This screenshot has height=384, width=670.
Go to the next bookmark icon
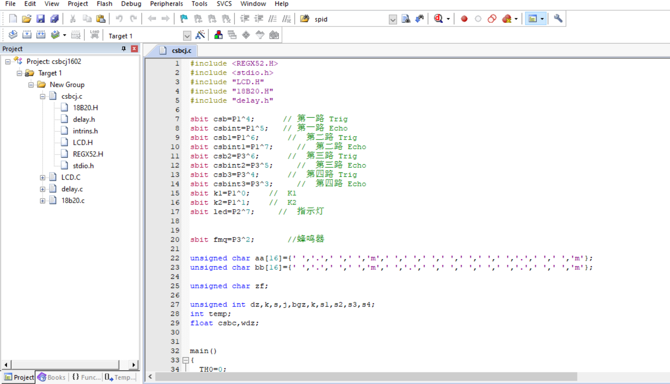pyautogui.click(x=212, y=19)
